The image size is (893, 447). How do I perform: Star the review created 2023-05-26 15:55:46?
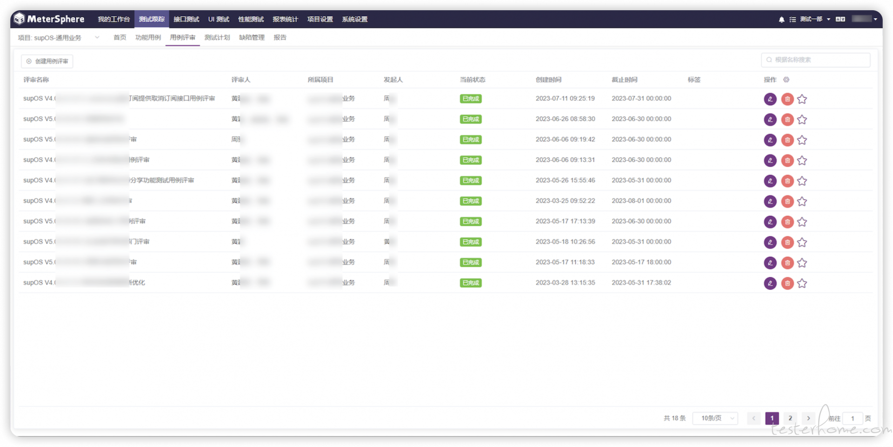[802, 181]
